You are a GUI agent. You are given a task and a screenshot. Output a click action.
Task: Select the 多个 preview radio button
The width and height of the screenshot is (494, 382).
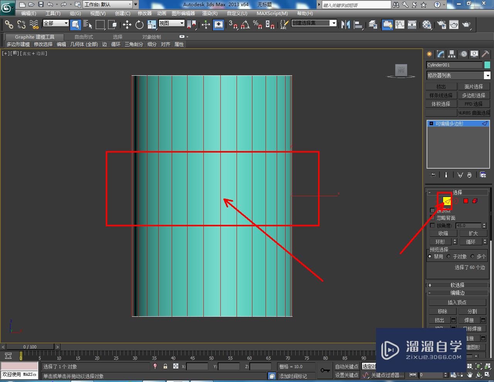point(472,256)
